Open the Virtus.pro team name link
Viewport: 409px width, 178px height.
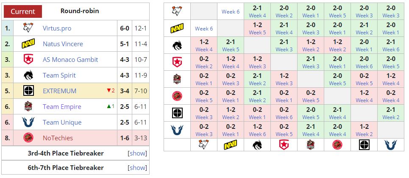[57, 28]
